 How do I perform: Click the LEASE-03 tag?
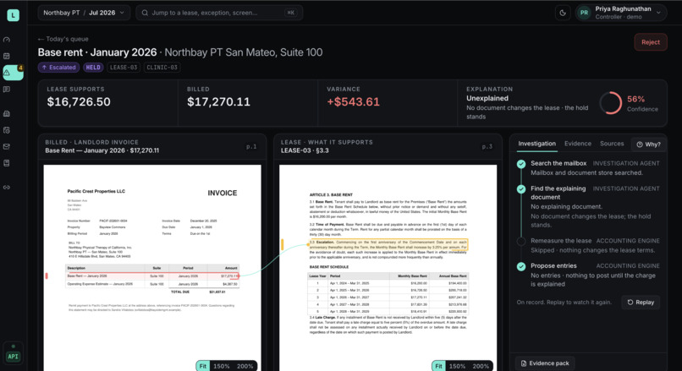[124, 68]
